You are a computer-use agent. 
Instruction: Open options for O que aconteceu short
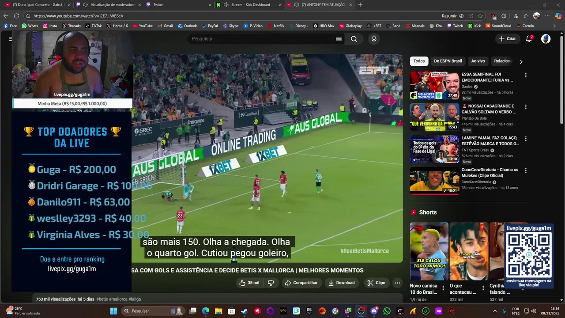483,288
